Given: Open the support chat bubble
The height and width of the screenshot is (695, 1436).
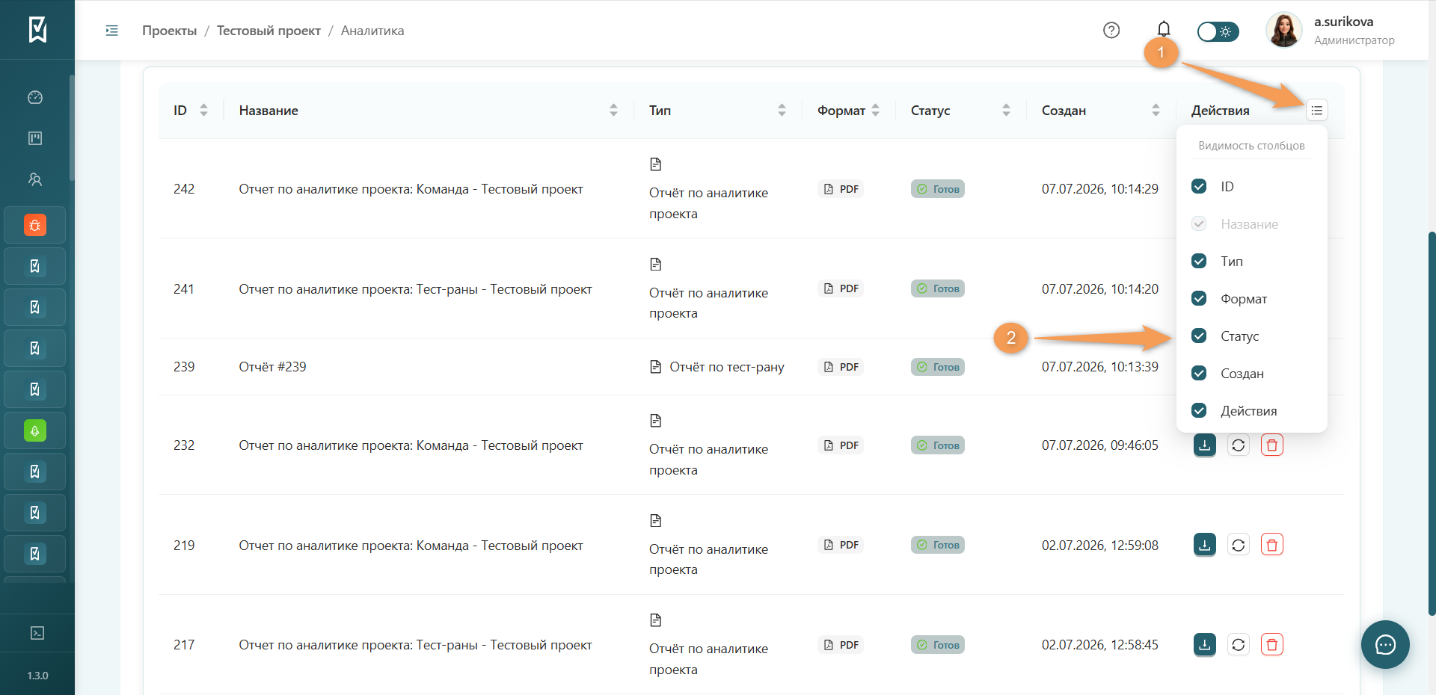Looking at the screenshot, I should [x=1385, y=644].
